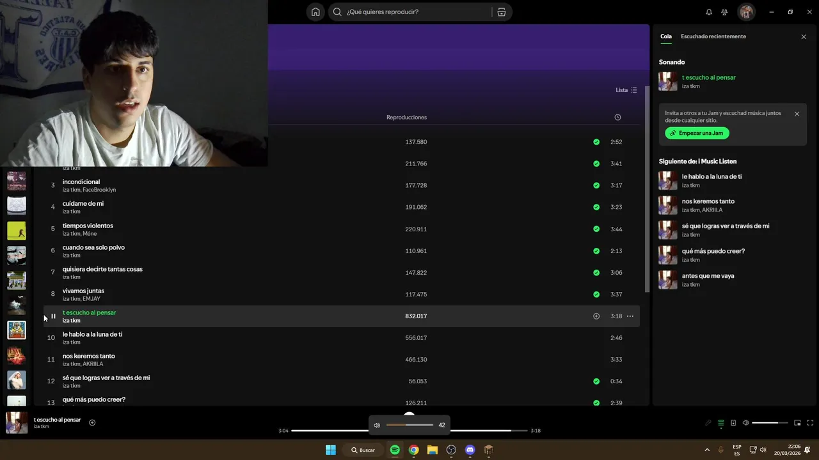
Task: Select track vivamos juntas
Action: [x=83, y=291]
